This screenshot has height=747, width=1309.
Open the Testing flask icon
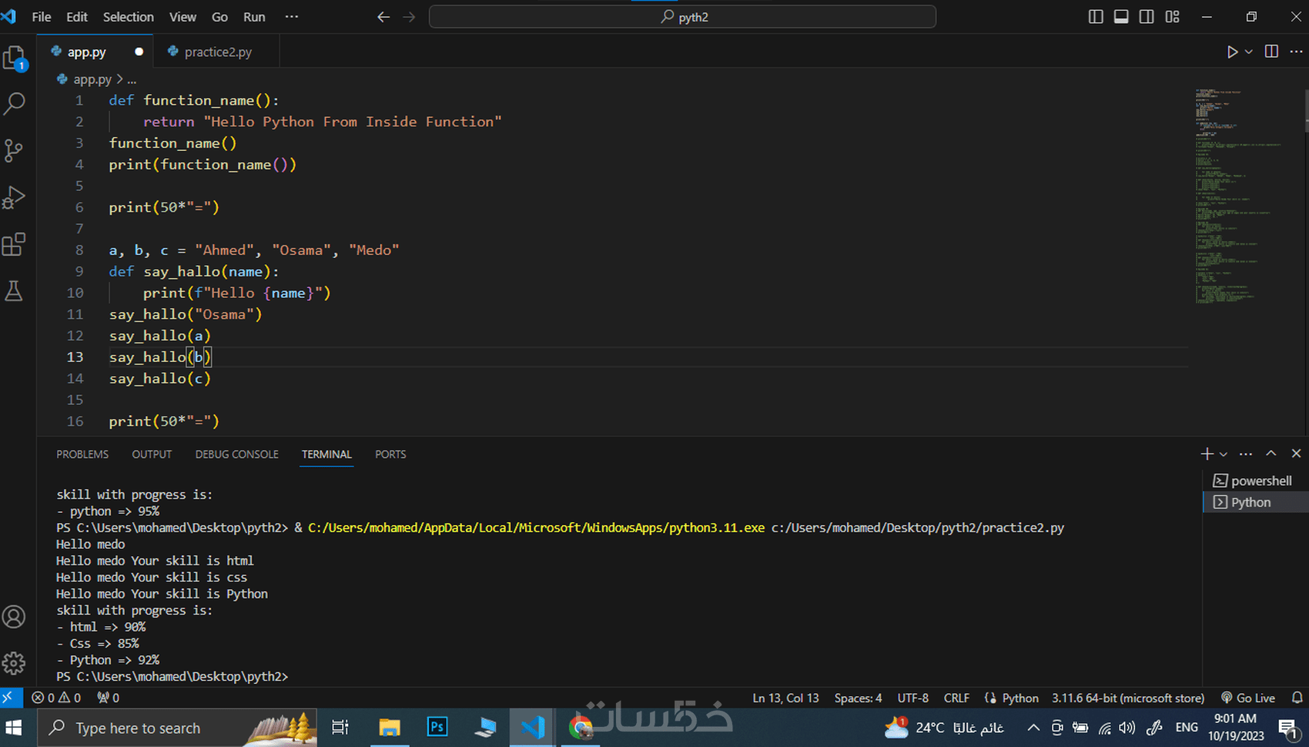15,291
